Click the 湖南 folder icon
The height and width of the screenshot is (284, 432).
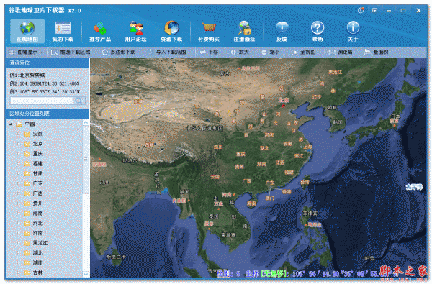tap(27, 263)
